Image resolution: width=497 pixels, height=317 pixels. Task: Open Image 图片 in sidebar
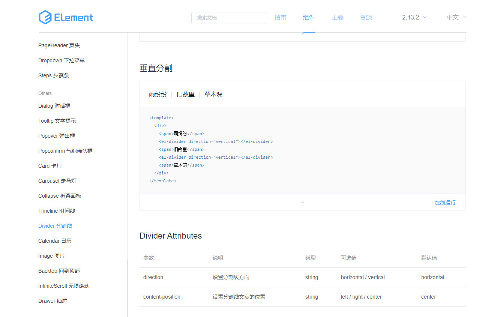coord(51,256)
